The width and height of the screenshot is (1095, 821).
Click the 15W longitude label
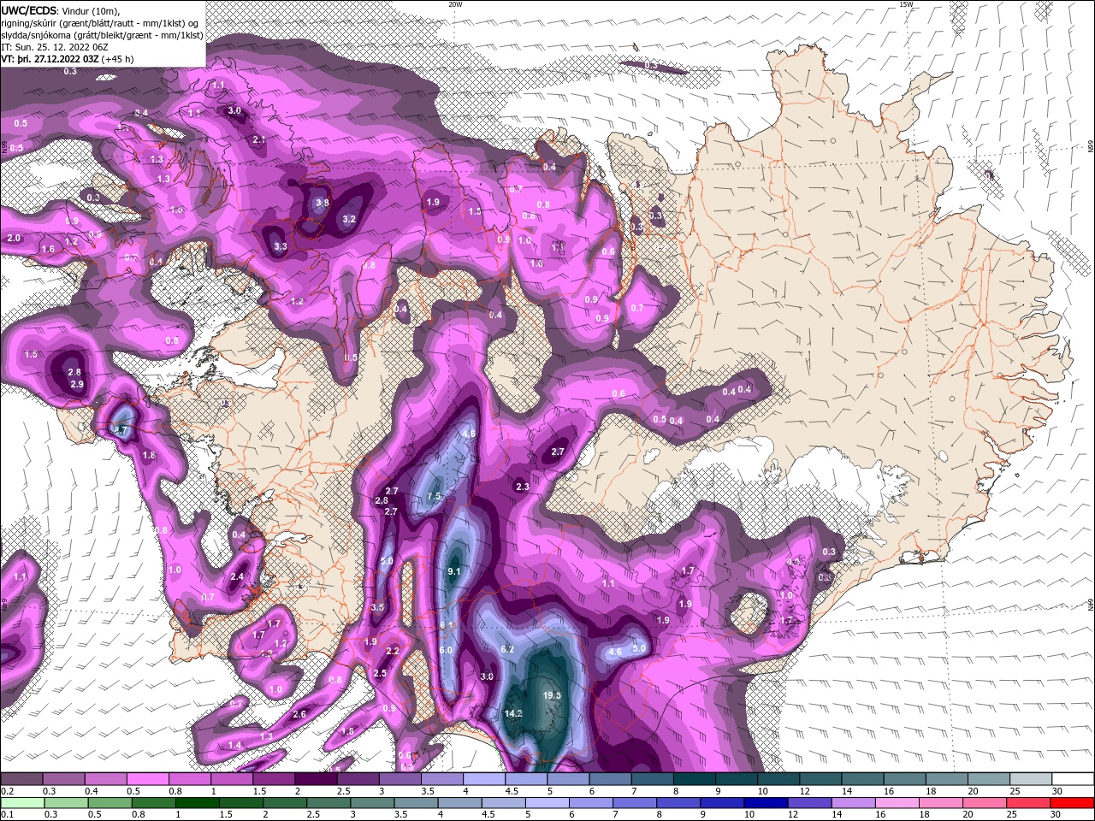pos(906,4)
